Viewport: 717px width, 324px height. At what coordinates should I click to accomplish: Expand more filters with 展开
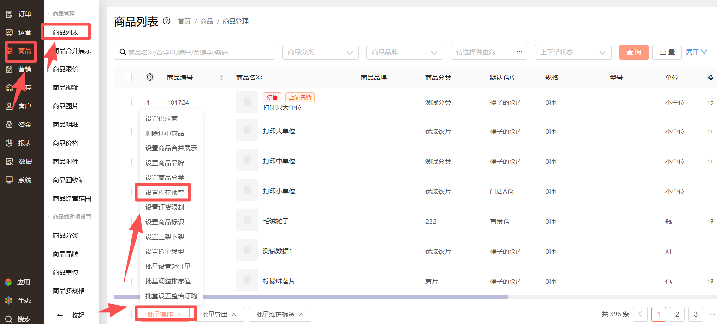[696, 52]
